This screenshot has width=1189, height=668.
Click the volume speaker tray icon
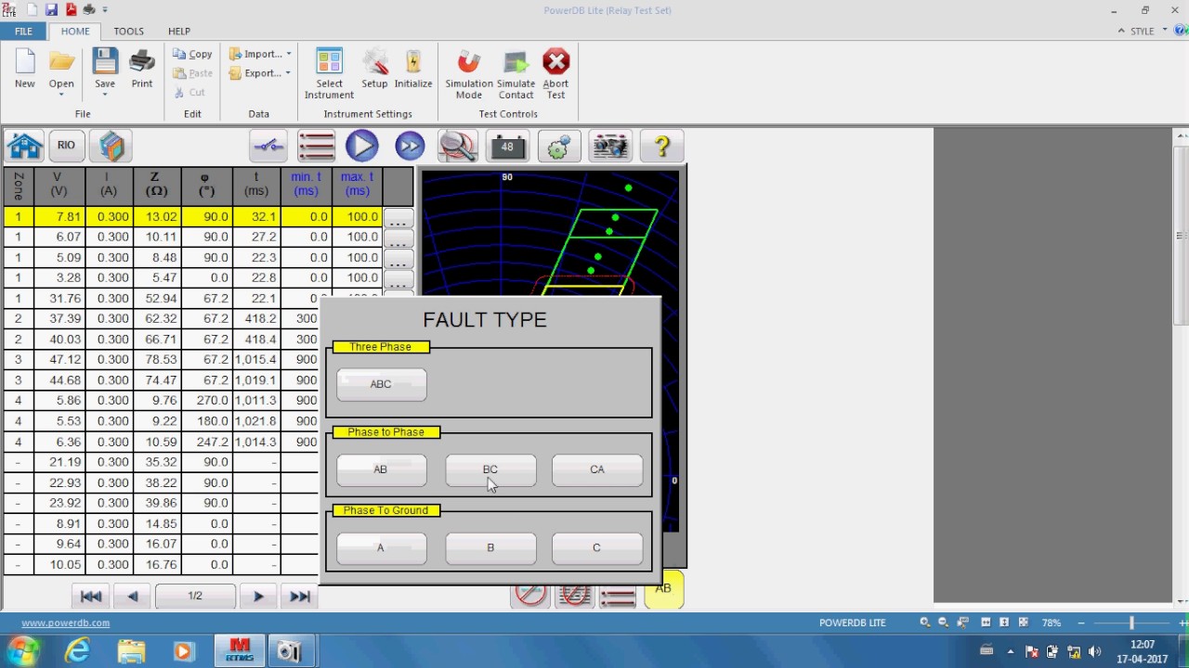pos(1094,651)
